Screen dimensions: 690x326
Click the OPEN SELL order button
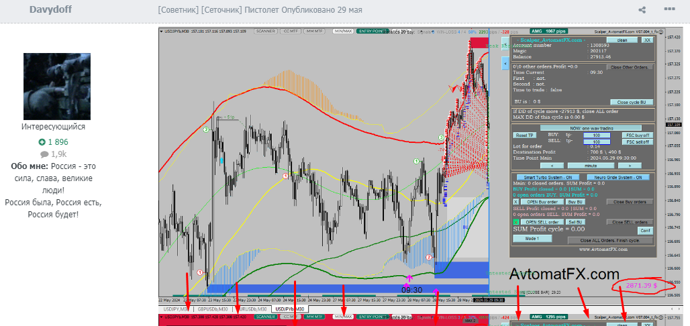pos(542,222)
